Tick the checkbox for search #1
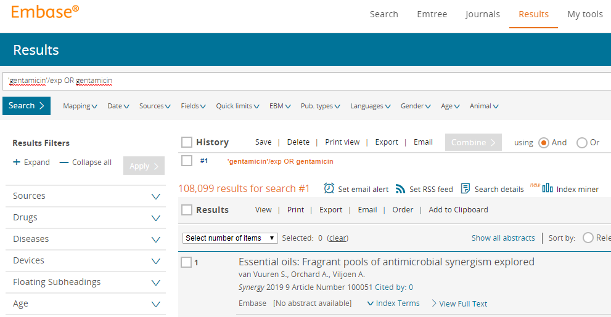Image resolution: width=611 pixels, height=317 pixels. tap(187, 161)
